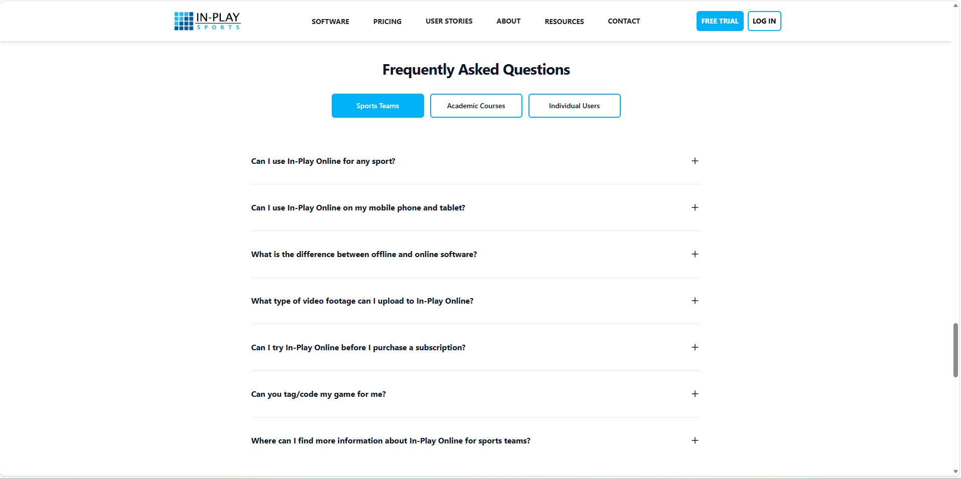The width and height of the screenshot is (961, 479).
Task: Expand the video footage upload question
Action: point(695,301)
